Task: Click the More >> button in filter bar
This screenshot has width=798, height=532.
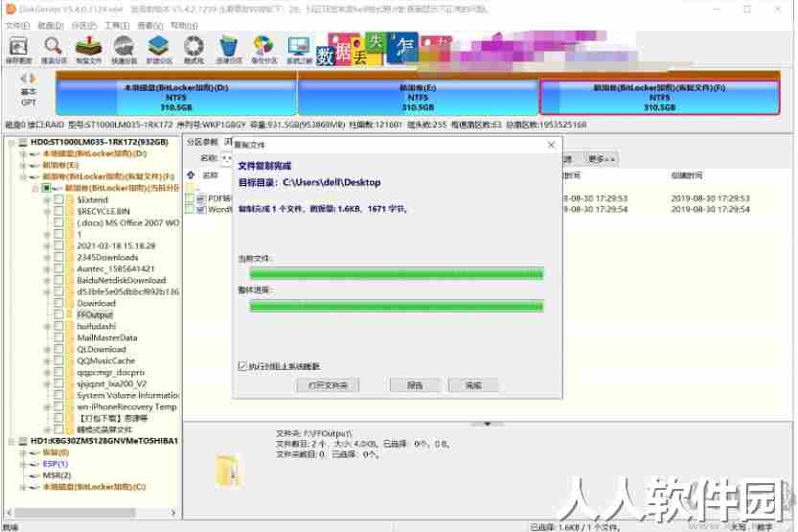Action: (x=602, y=159)
